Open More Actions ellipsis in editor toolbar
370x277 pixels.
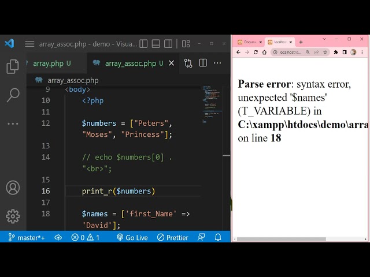(x=217, y=63)
